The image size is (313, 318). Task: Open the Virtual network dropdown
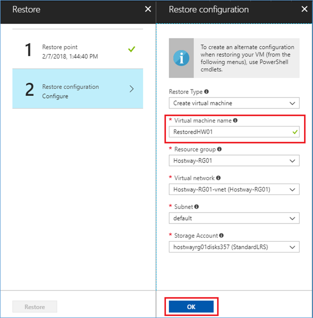pos(234,189)
